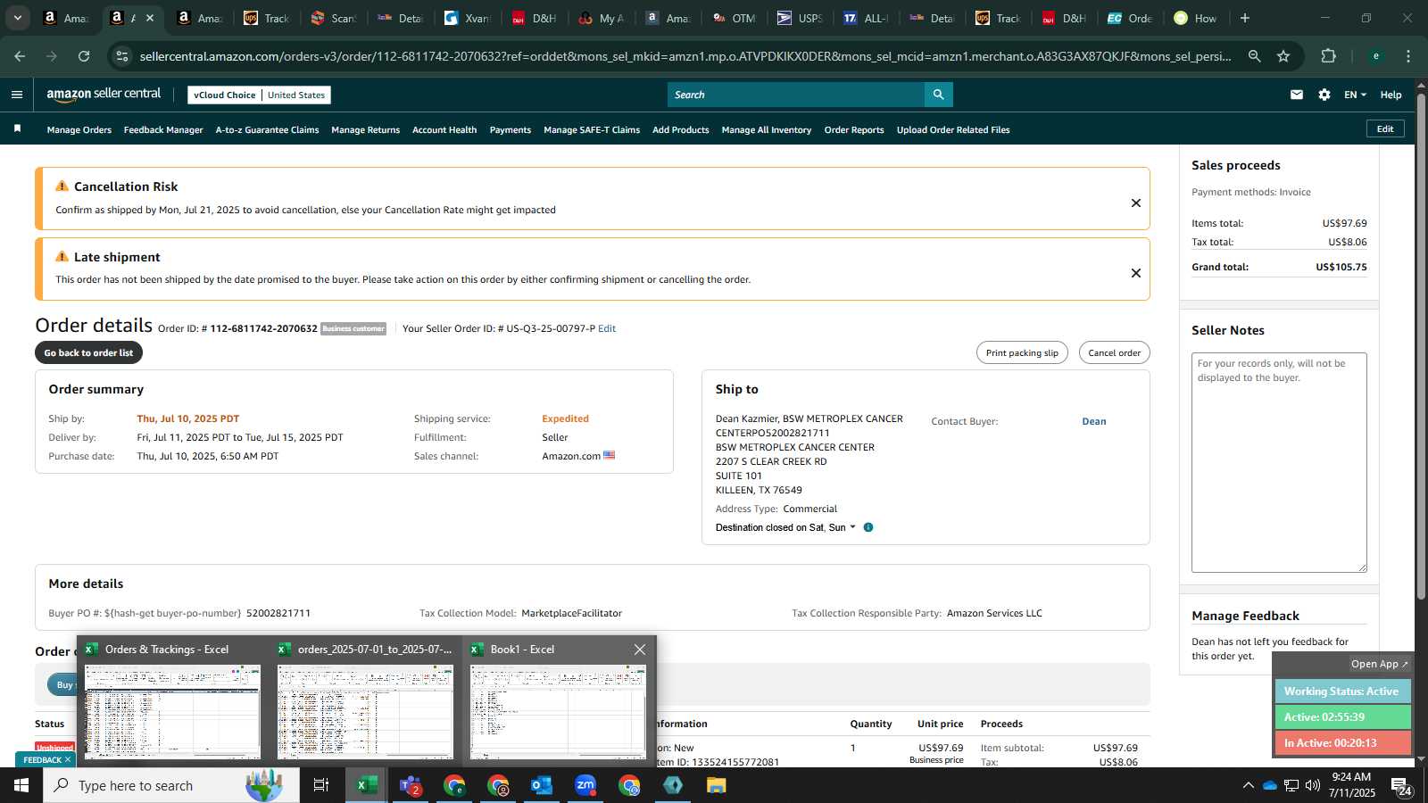Edit the Seller Order ID link

point(607,328)
